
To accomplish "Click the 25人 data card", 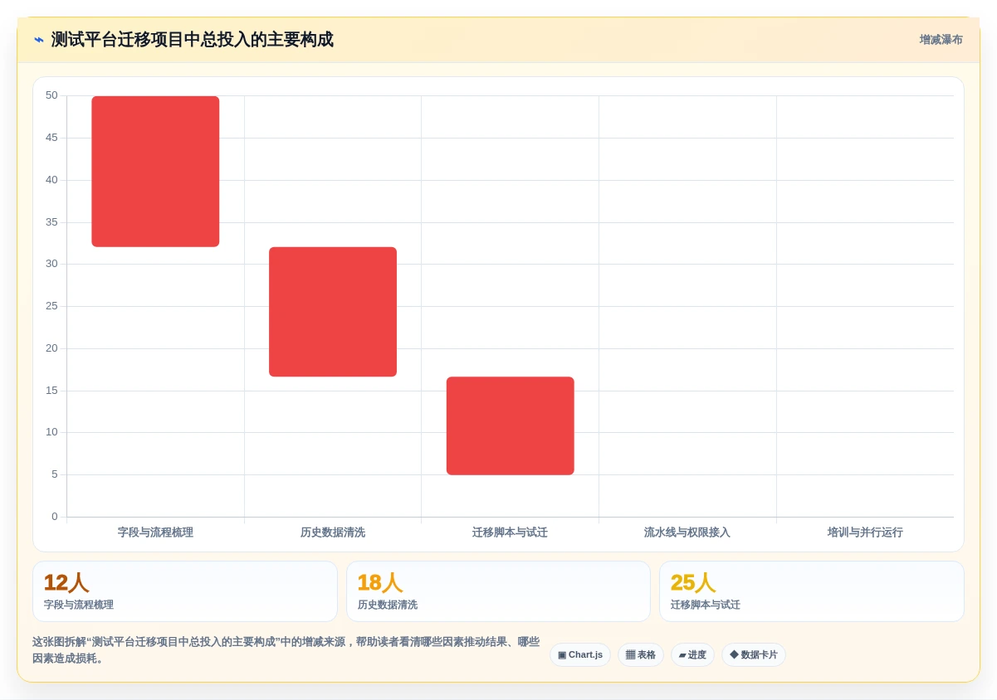I will [812, 591].
